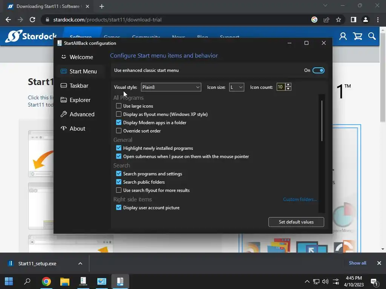Reload the Stardock page in Chrome
Screen dimensions: 386x289
click(32, 20)
